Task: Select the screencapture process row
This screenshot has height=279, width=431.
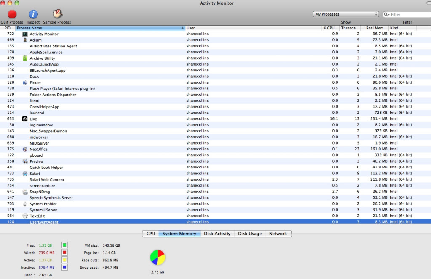Action: pyautogui.click(x=216, y=186)
